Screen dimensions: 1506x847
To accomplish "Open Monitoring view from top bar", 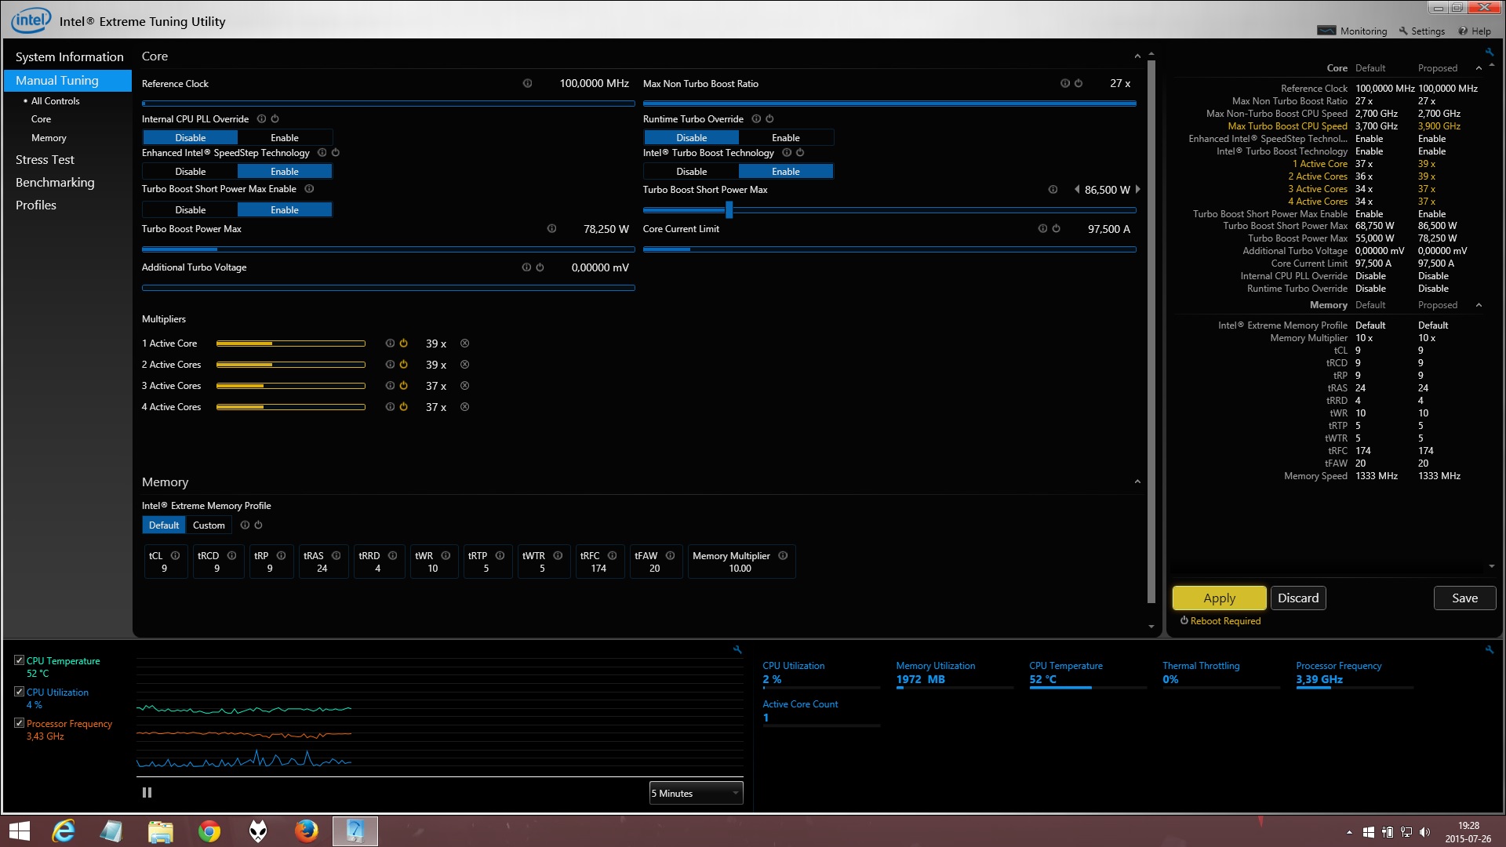I will [1352, 31].
